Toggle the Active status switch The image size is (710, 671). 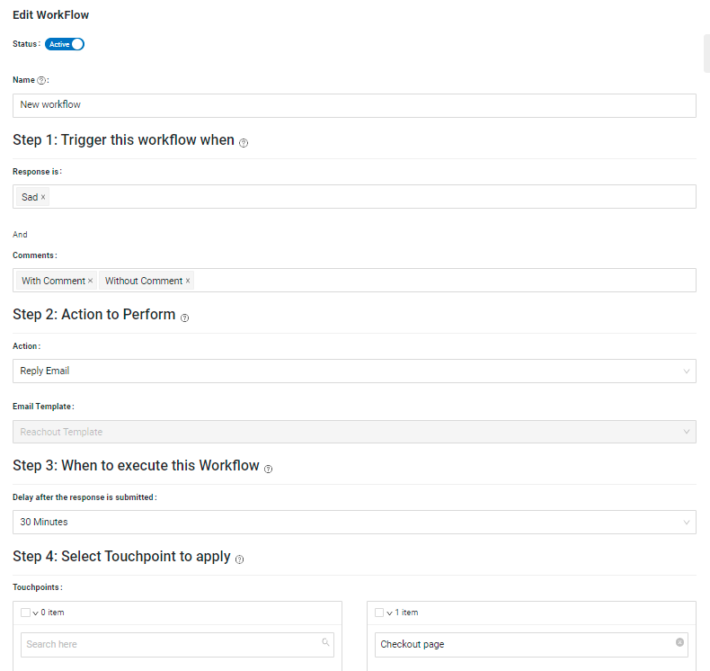coord(65,44)
